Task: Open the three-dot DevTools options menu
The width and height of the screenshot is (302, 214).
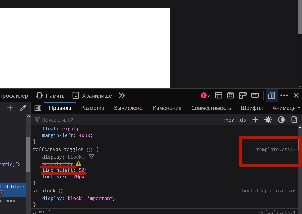Action: click(284, 95)
